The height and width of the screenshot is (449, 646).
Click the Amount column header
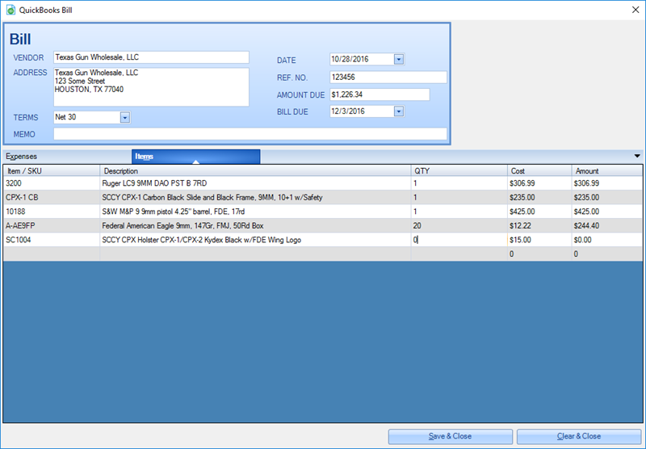607,171
